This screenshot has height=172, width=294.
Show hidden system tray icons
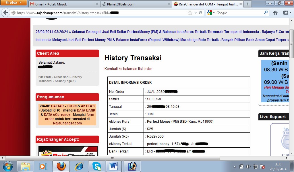(x=235, y=167)
